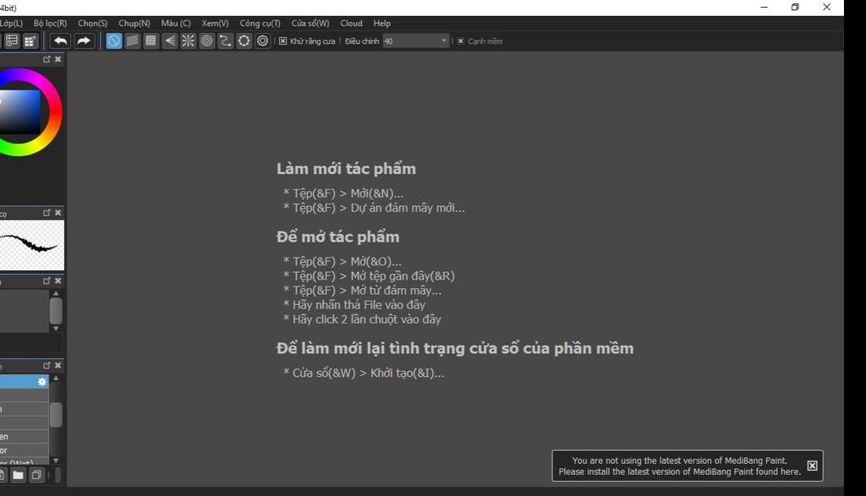Open the Điều chỉnh dropdown showing 40

pos(416,41)
